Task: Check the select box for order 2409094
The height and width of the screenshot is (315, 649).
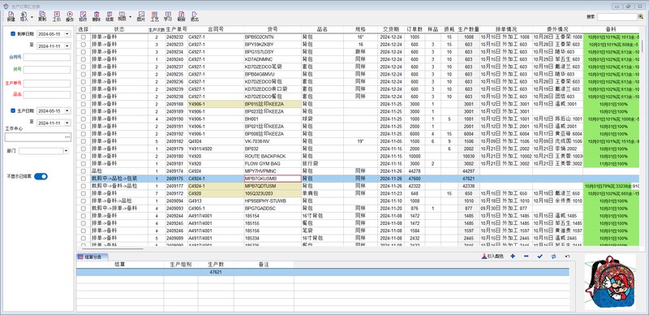Action: (x=84, y=201)
